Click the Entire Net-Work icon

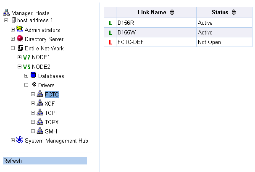[20, 48]
